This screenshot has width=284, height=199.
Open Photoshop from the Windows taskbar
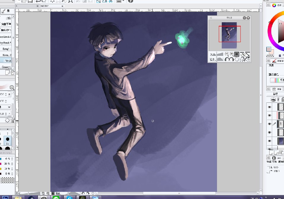(5, 198)
